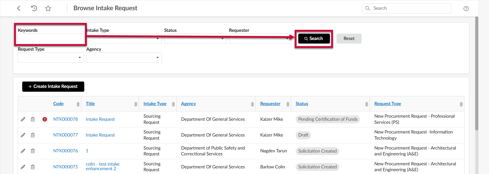Open record NTK000077
This screenshot has width=489, height=174.
pos(65,135)
